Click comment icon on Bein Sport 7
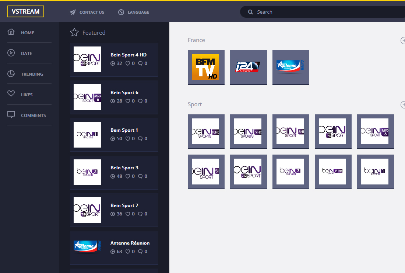Image resolution: width=405 pixels, height=273 pixels. point(140,214)
